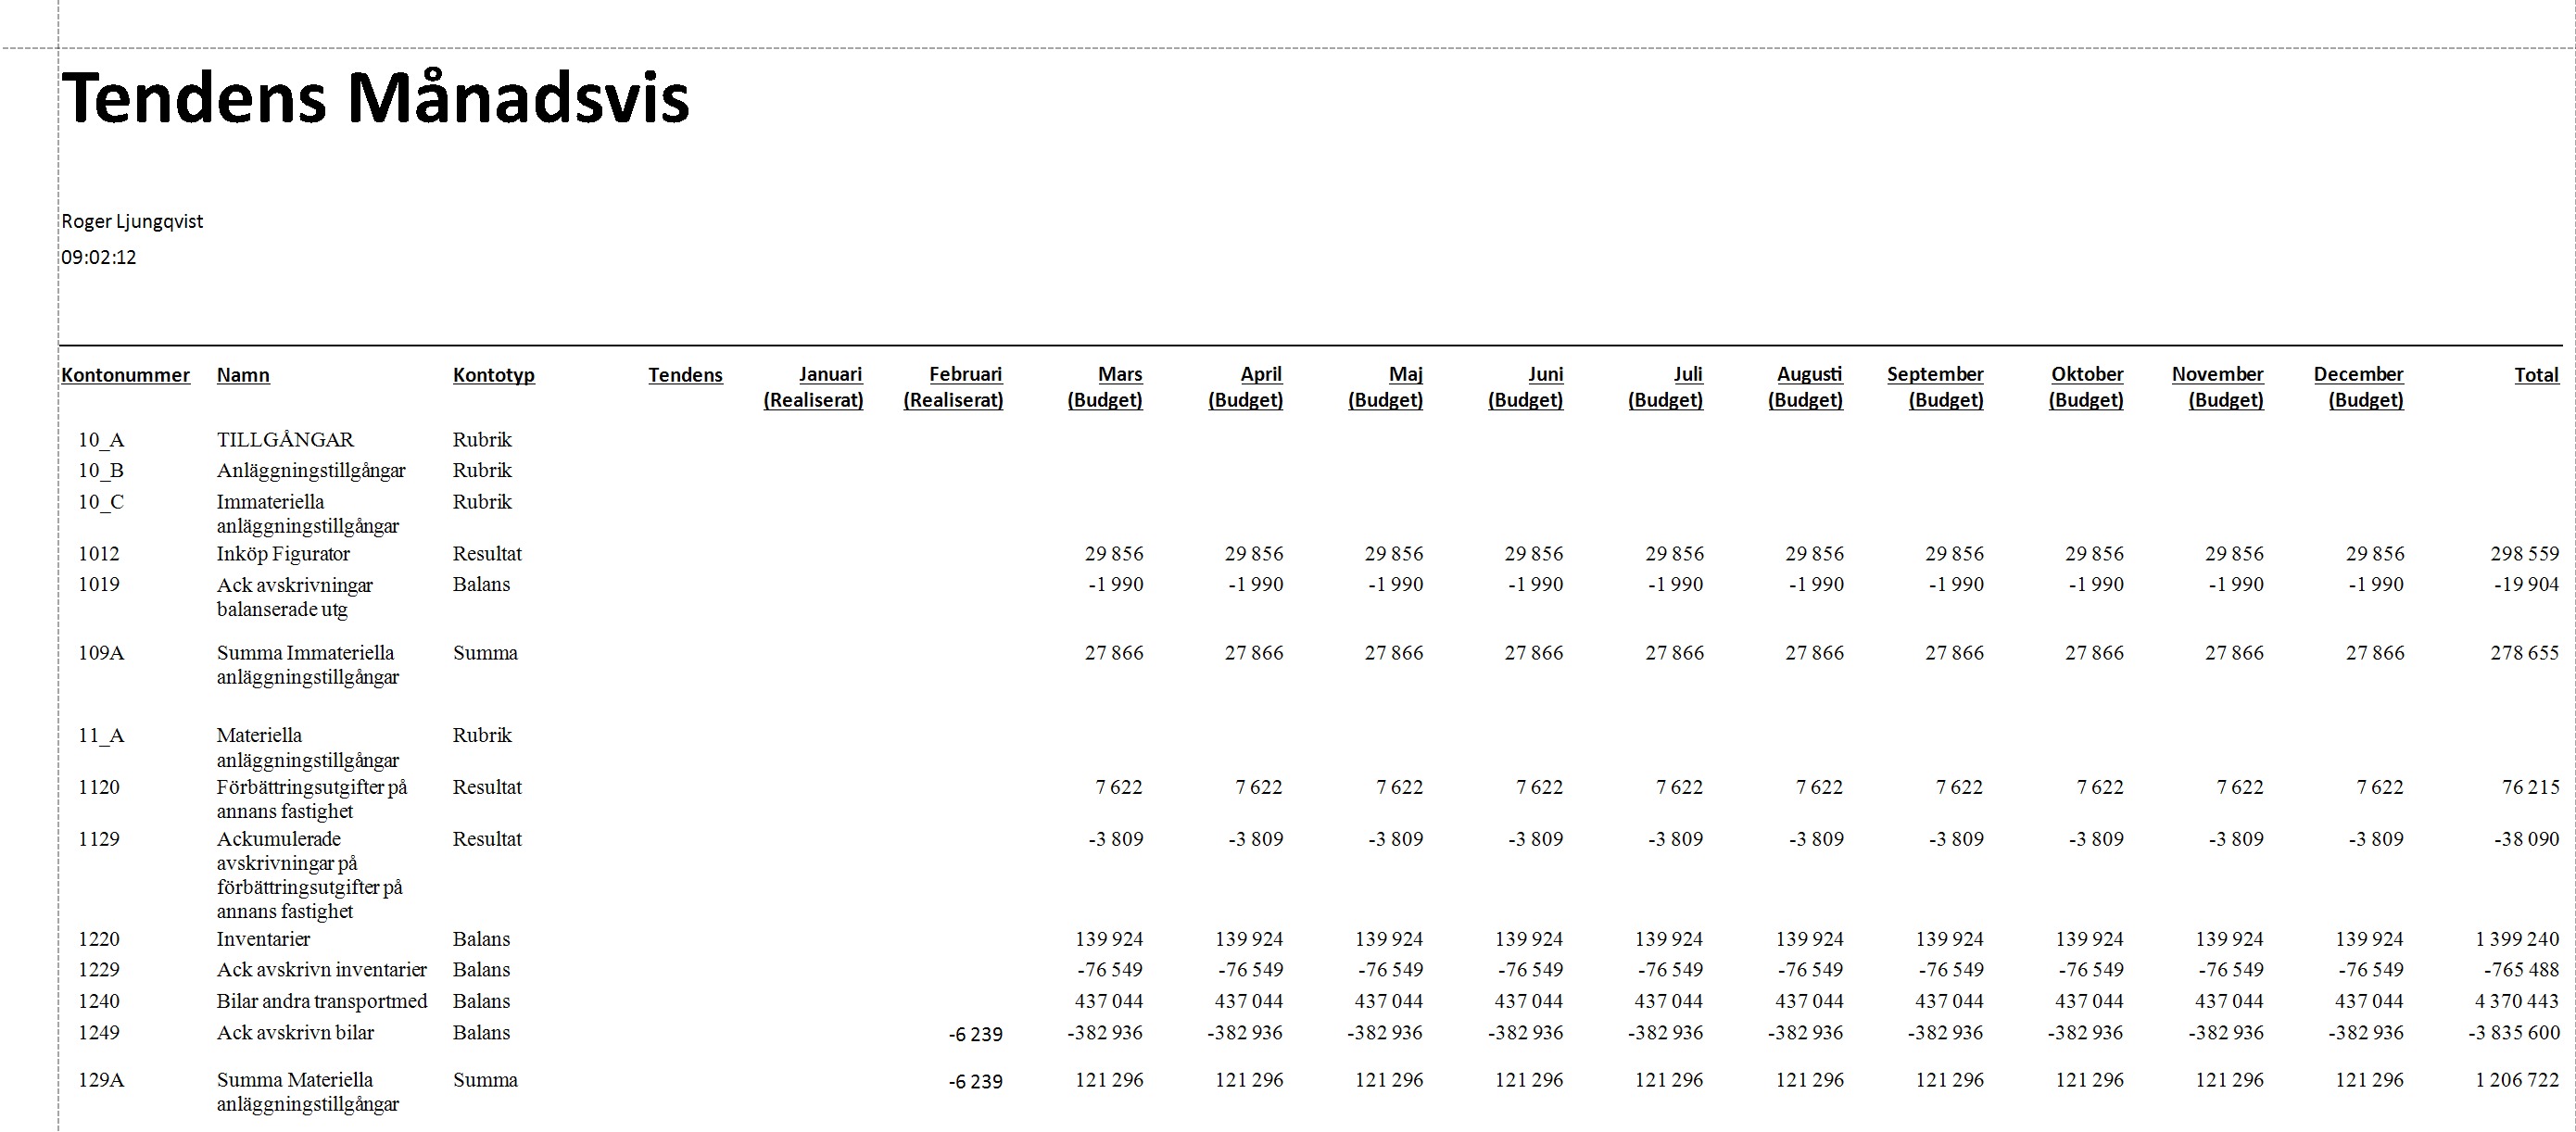Select the Inventarier account name cell
The height and width of the screenshot is (1132, 2576).
pos(263,939)
